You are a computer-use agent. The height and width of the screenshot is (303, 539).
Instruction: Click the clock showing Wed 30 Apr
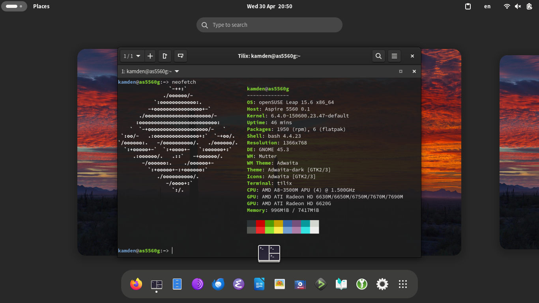click(x=269, y=6)
